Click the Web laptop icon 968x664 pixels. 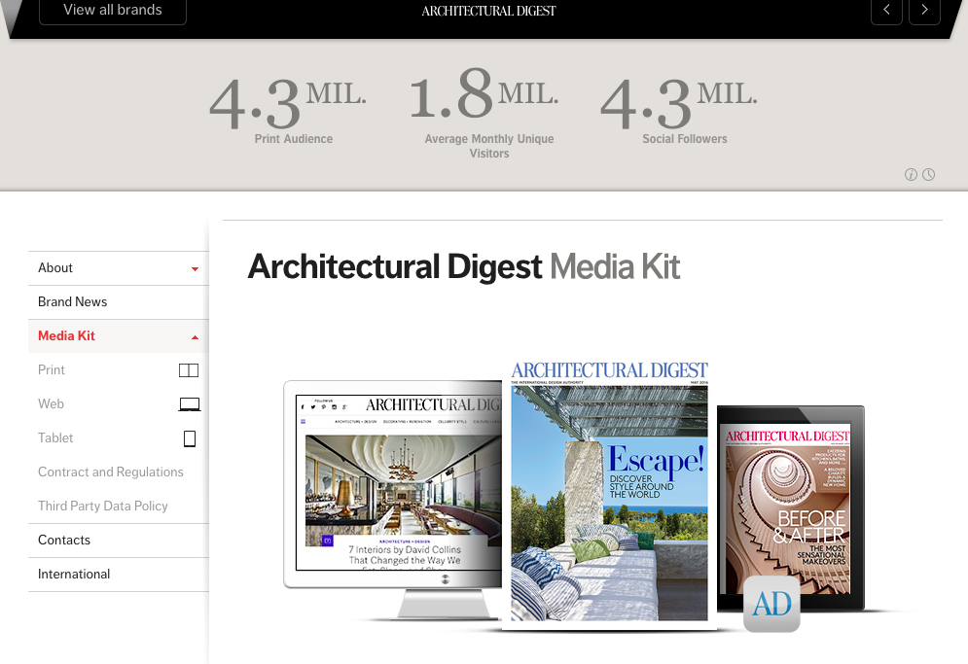point(190,404)
